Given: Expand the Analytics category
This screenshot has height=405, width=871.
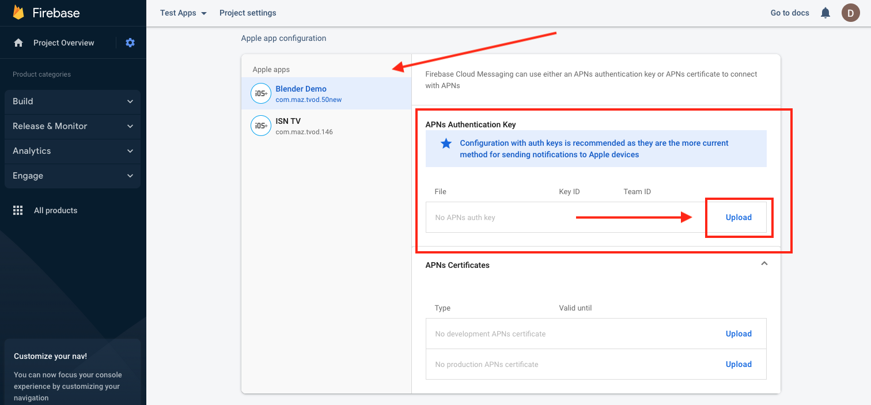Looking at the screenshot, I should (73, 151).
